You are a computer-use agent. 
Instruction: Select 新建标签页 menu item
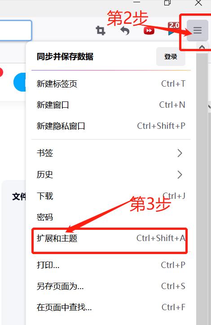(111, 84)
